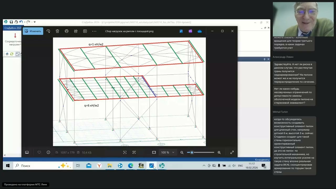This screenshot has height=189, width=336.
Task: Undo last action in СтаДиКон
Action: (x=21, y=22)
